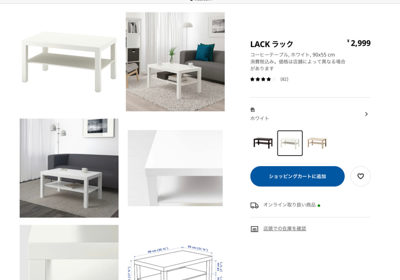Image resolution: width=400 pixels, height=280 pixels.
Task: Open the (82) reviews count
Action: [x=284, y=79]
